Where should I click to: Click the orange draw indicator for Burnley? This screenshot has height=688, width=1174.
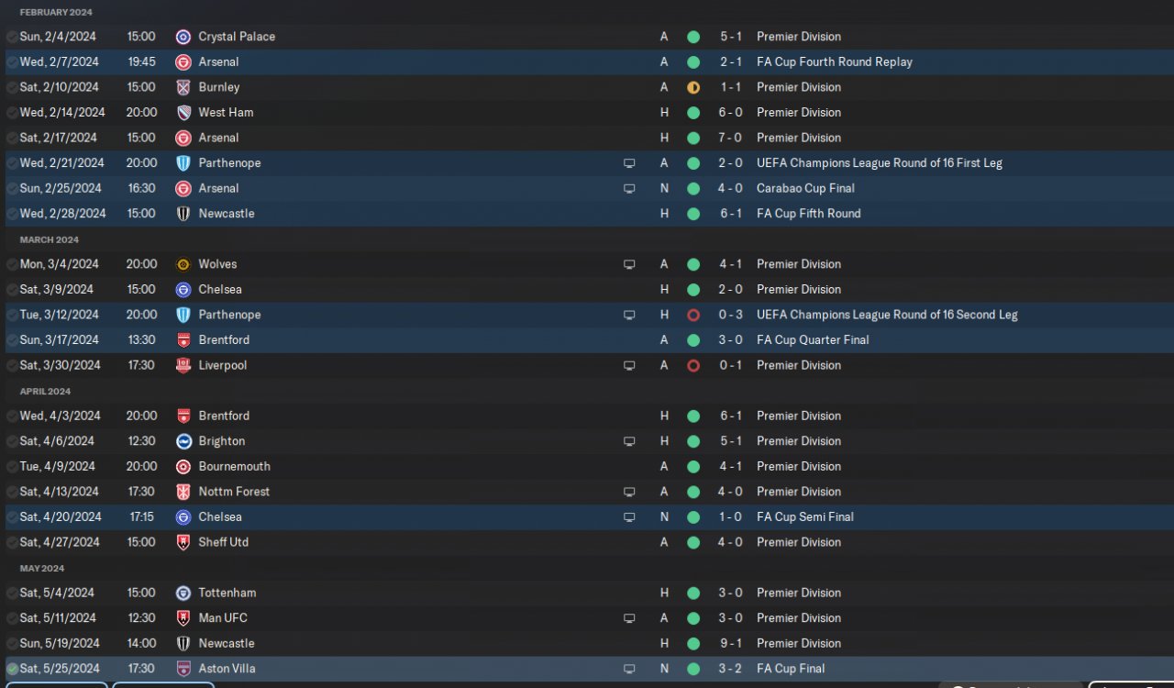(693, 87)
